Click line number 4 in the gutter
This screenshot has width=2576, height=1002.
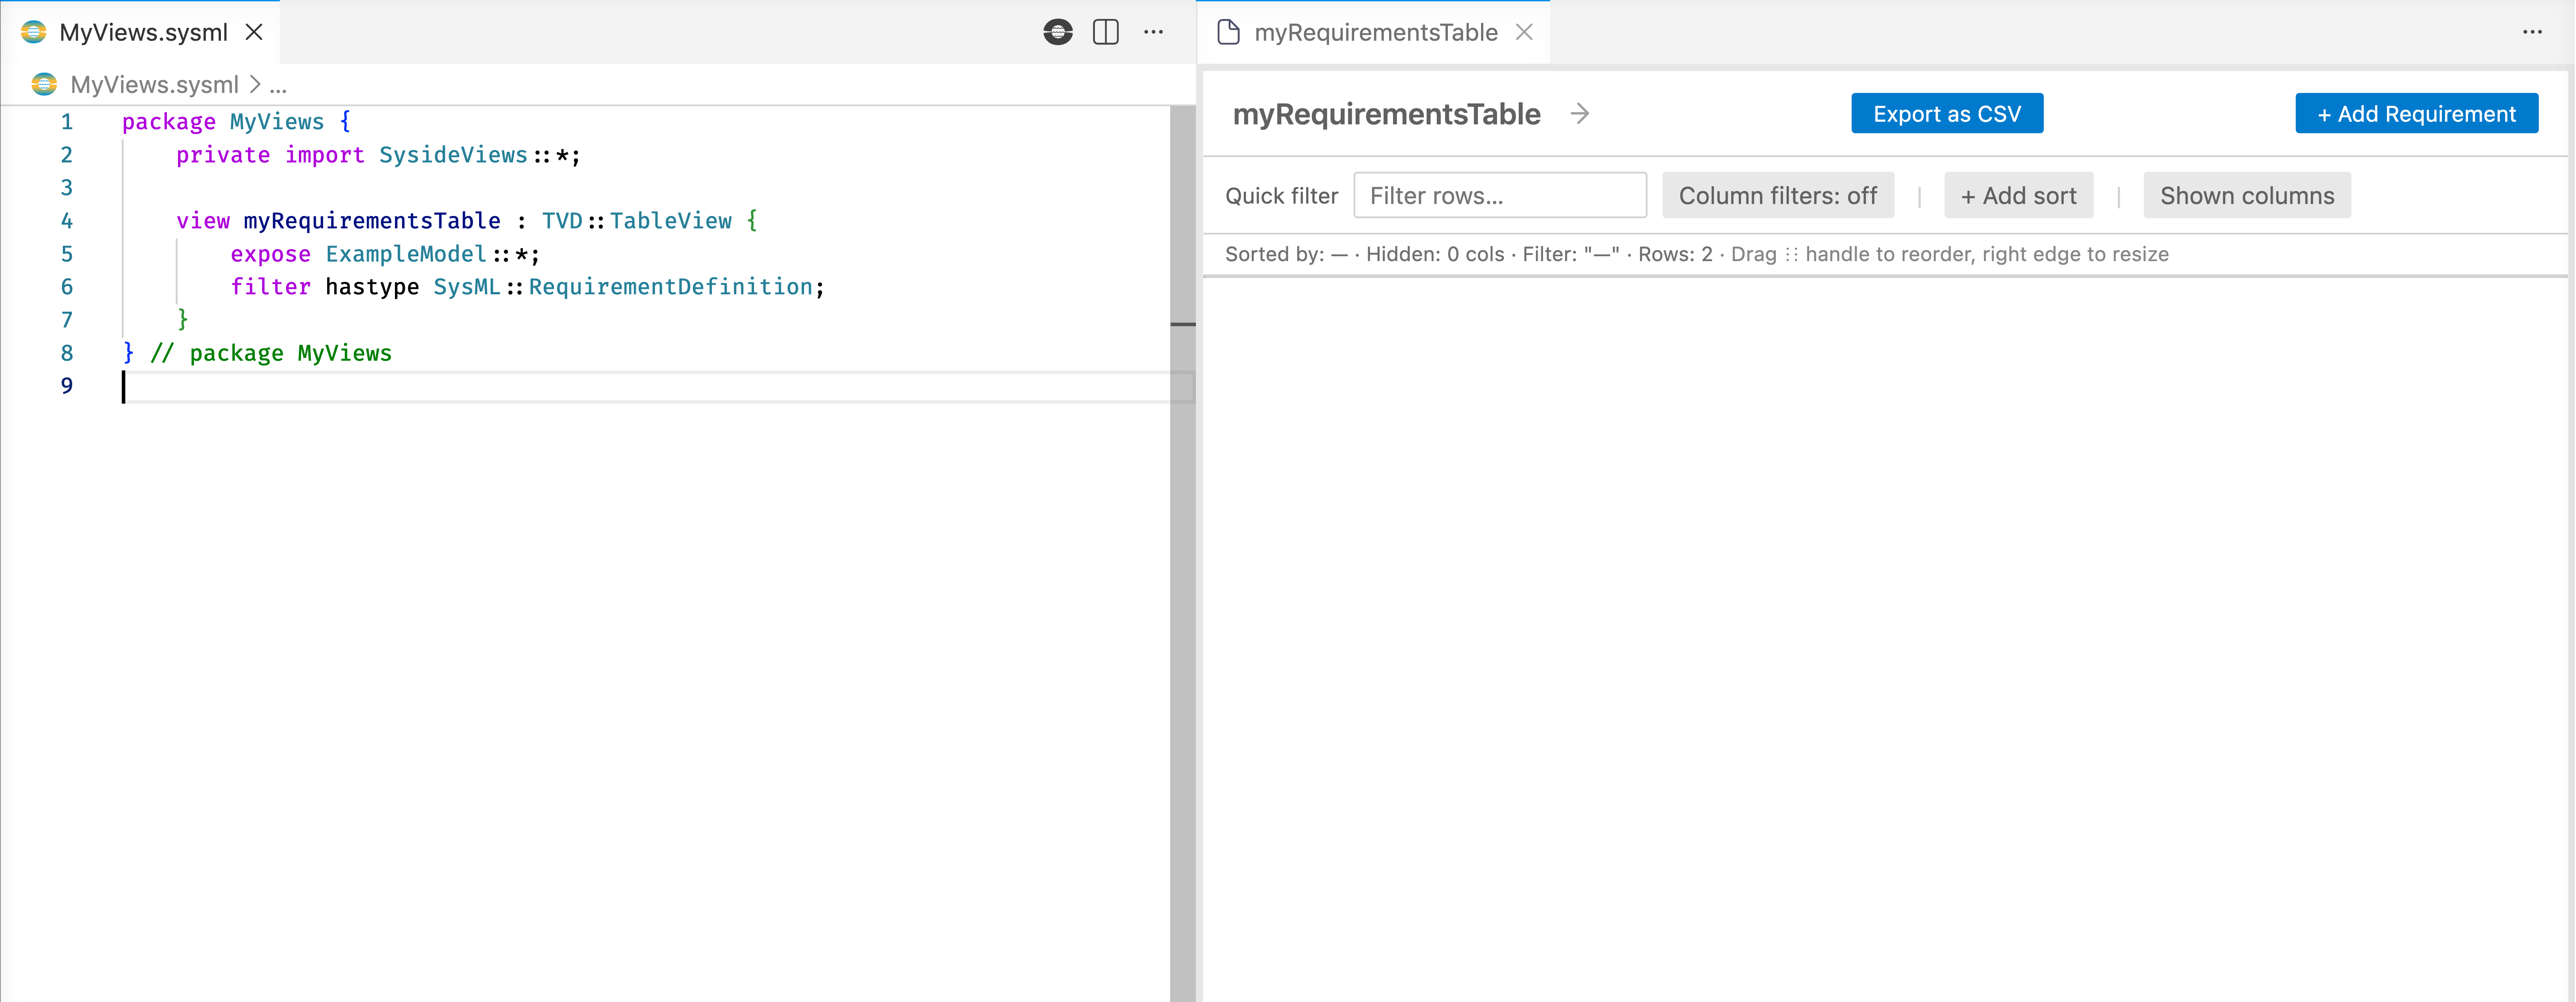[67, 220]
